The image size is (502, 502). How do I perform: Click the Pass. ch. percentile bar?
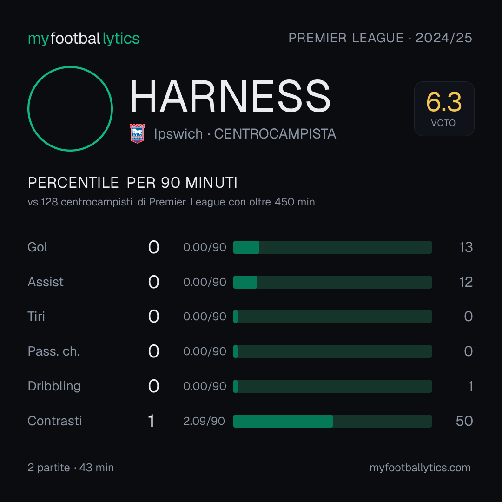(332, 351)
